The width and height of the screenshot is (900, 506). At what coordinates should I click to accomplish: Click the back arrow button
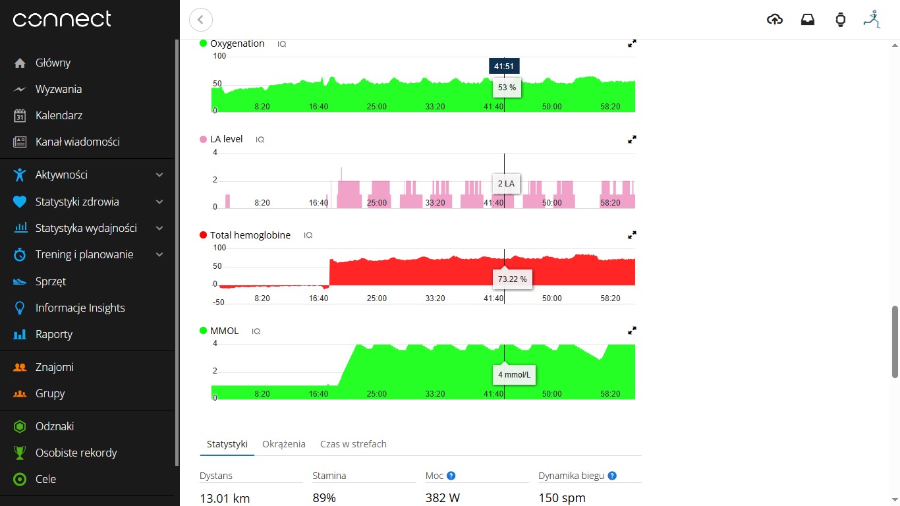201,20
